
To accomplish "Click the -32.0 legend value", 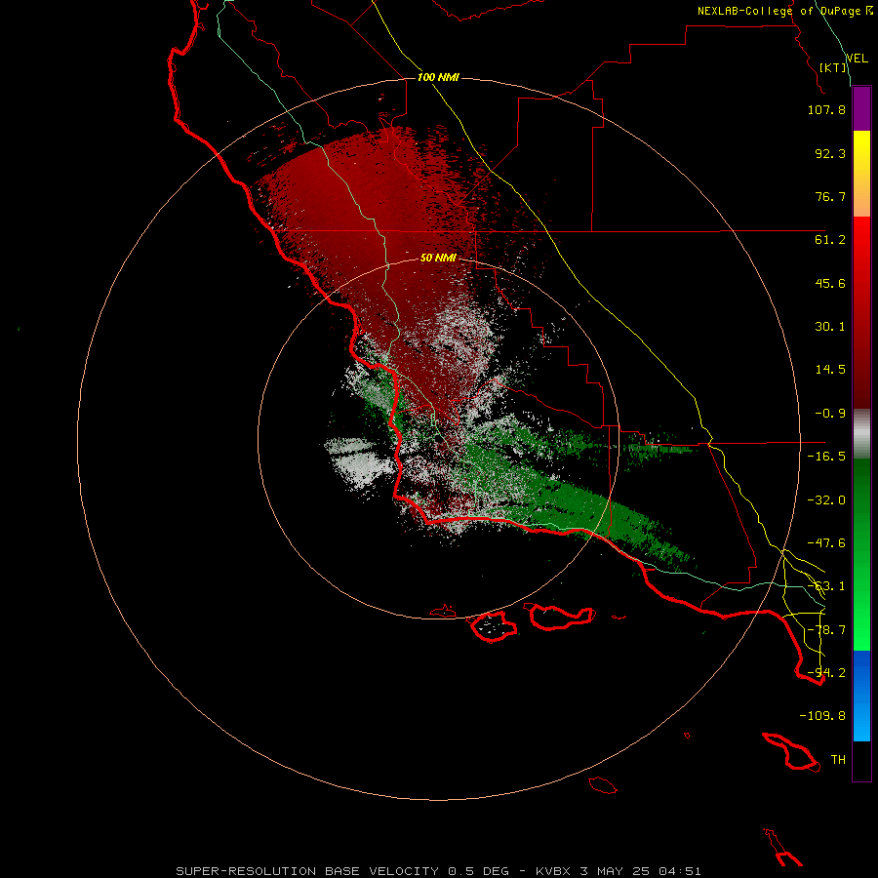I will [826, 500].
